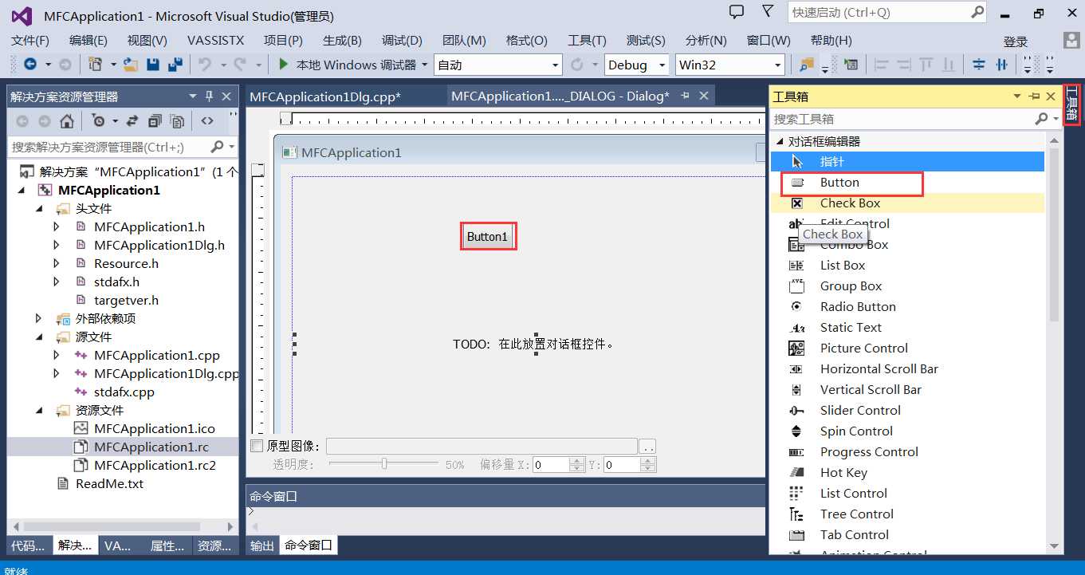The width and height of the screenshot is (1085, 575).
Task: Click the 偏移量 X stepper arrows
Action: [x=577, y=465]
